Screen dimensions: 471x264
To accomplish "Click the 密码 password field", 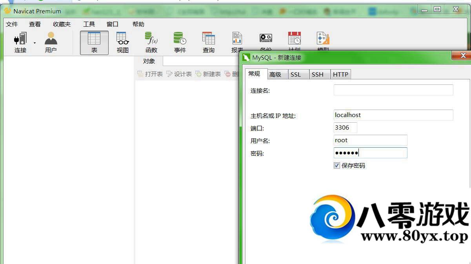I will tap(371, 153).
